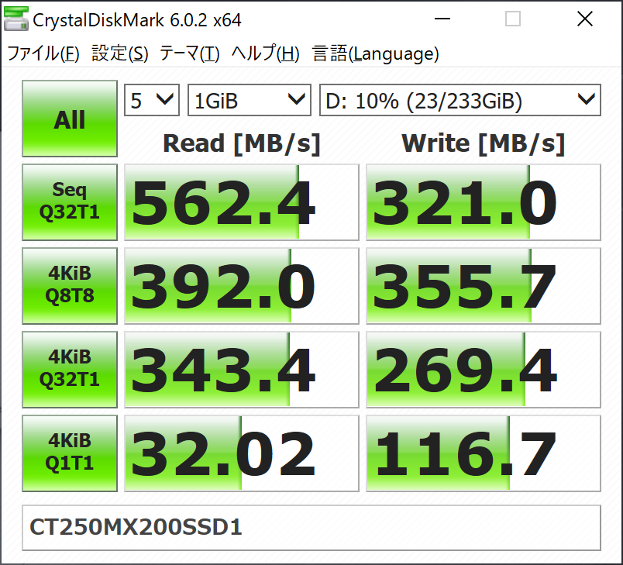Viewport: 623px width, 565px height.
Task: Open the test count dropdown showing 5
Action: 152,100
